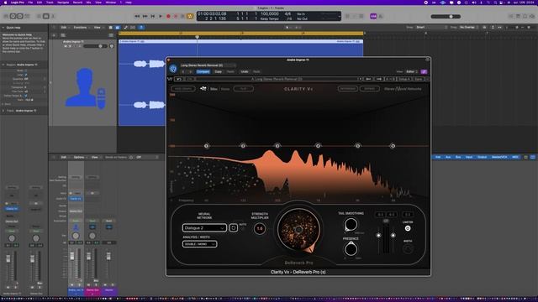Expand the Region inspector disclosure triangle
Screen dimensions: 538x302
click(x=3, y=65)
